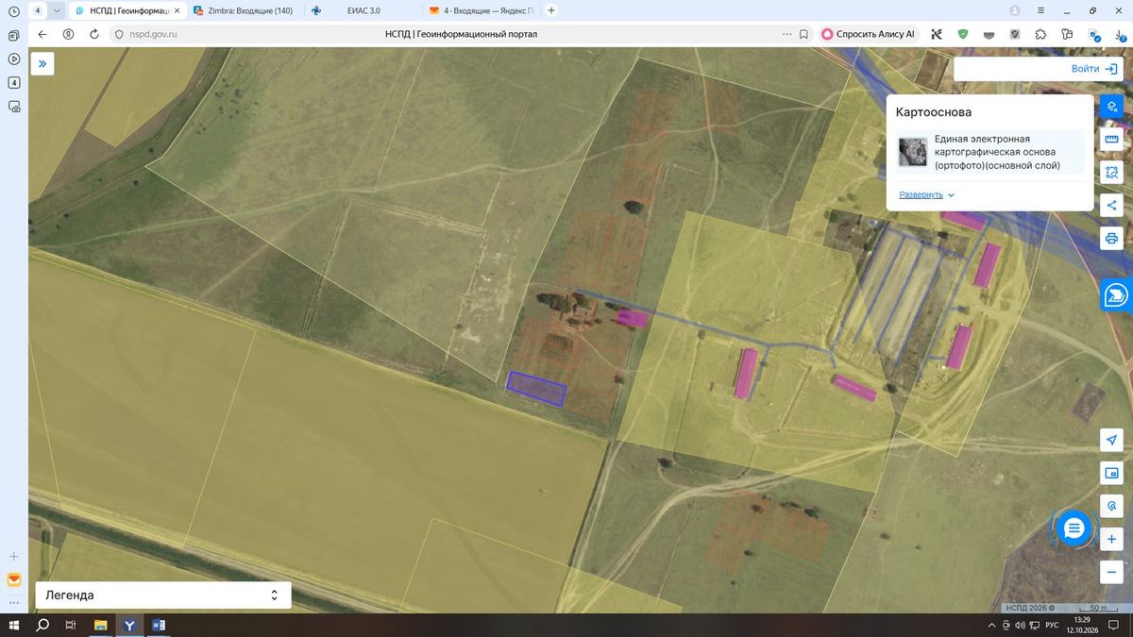Go back to the previous page
The image size is (1133, 637).
(x=42, y=34)
